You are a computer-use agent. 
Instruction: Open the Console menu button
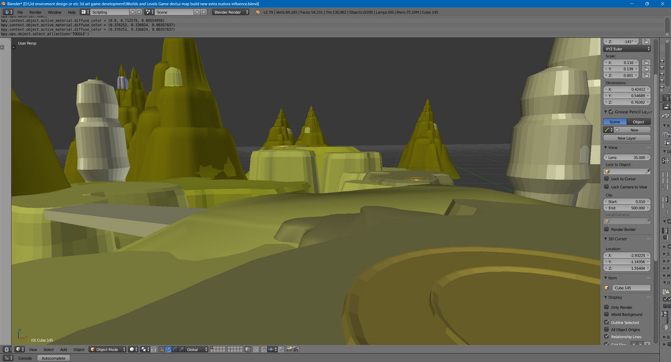25,358
